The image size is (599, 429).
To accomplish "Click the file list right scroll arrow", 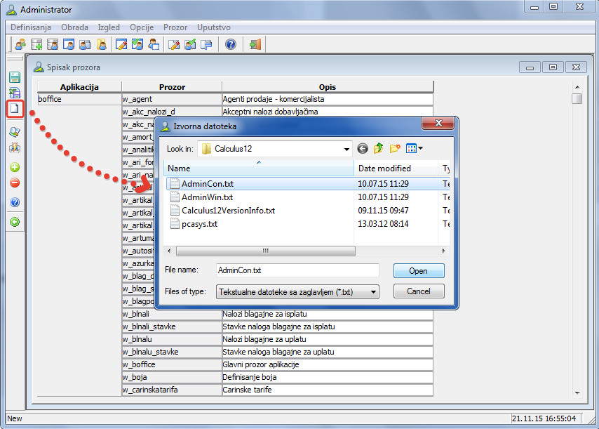I will [443, 251].
